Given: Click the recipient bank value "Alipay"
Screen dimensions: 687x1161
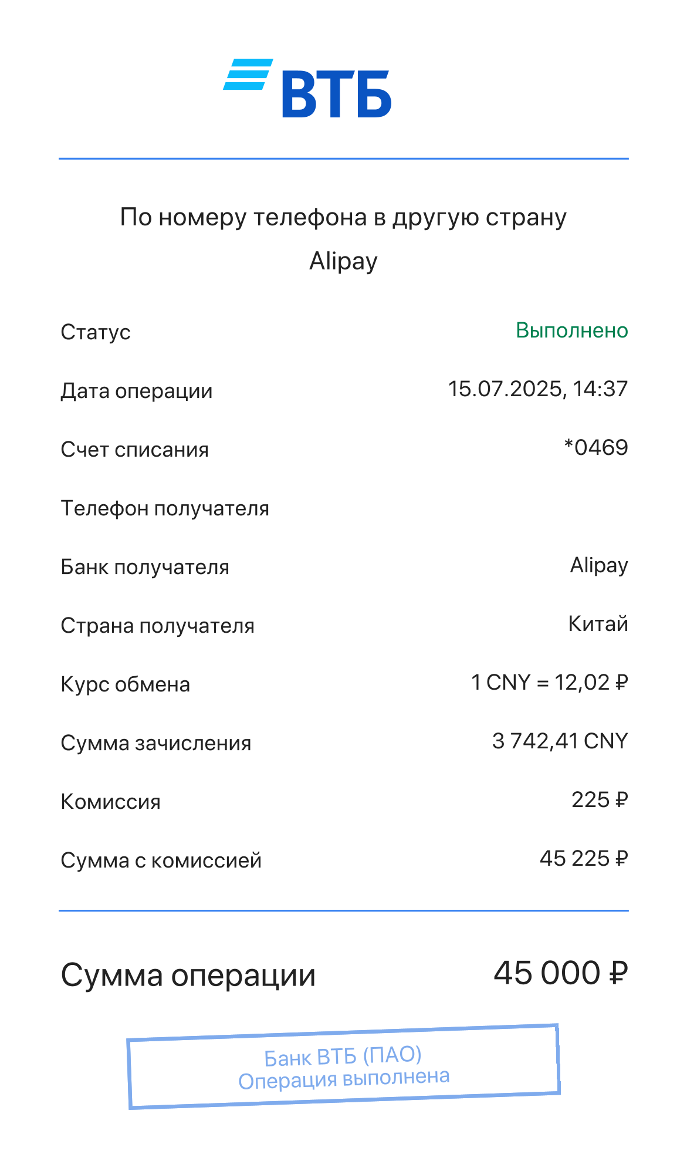Looking at the screenshot, I should [599, 565].
